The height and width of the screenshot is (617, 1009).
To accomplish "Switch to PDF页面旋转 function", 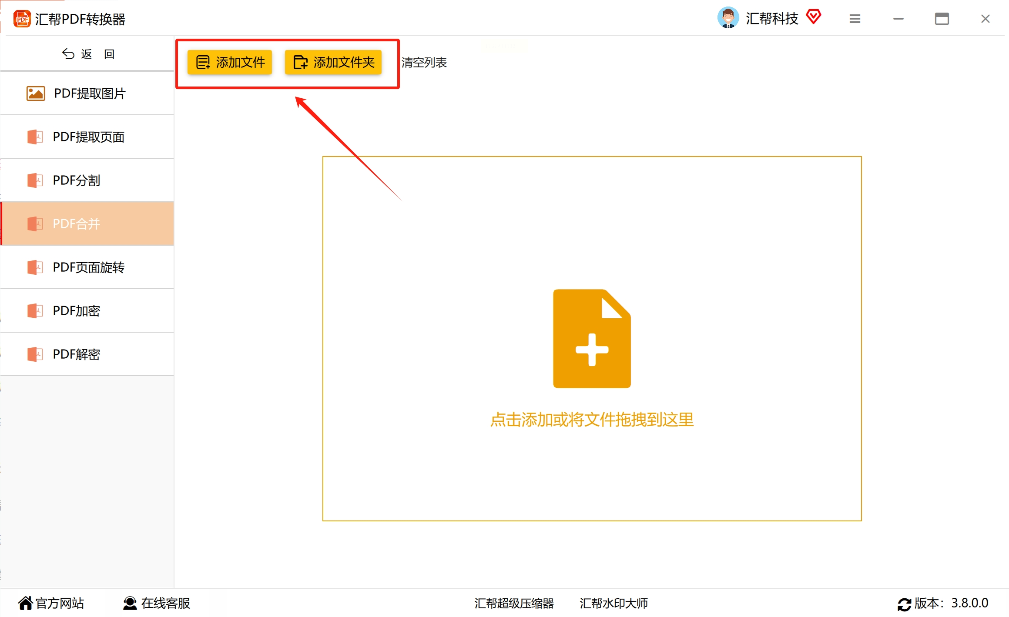I will click(x=88, y=267).
